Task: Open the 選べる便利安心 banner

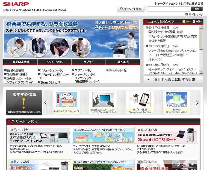Action: (x=40, y=165)
